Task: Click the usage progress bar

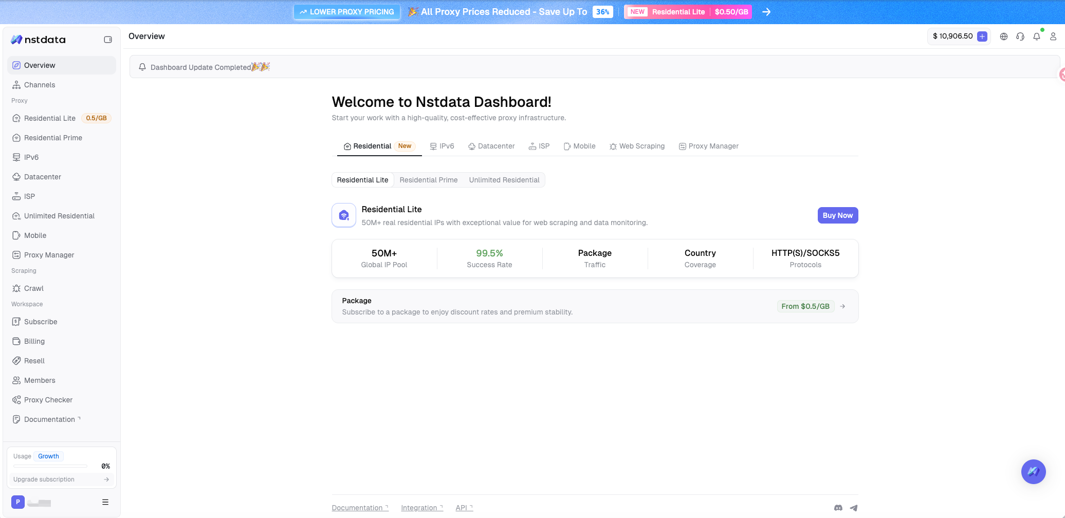Action: (x=50, y=466)
